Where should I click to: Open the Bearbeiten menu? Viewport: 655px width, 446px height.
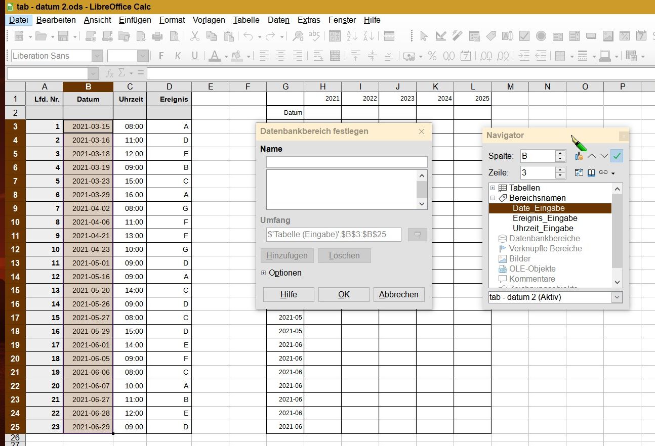[56, 20]
